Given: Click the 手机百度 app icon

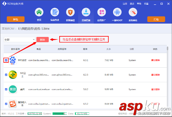Looking at the screenshot, I should point(13,60).
